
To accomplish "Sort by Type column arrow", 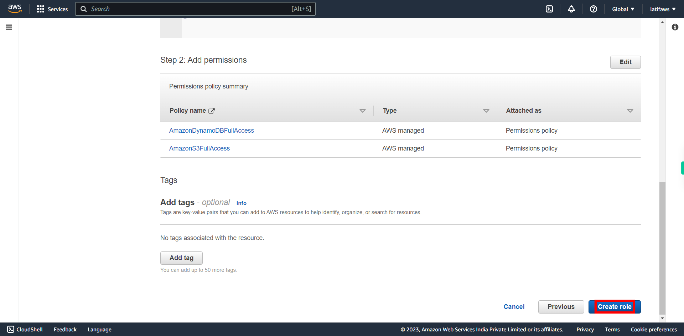I will click(486, 111).
